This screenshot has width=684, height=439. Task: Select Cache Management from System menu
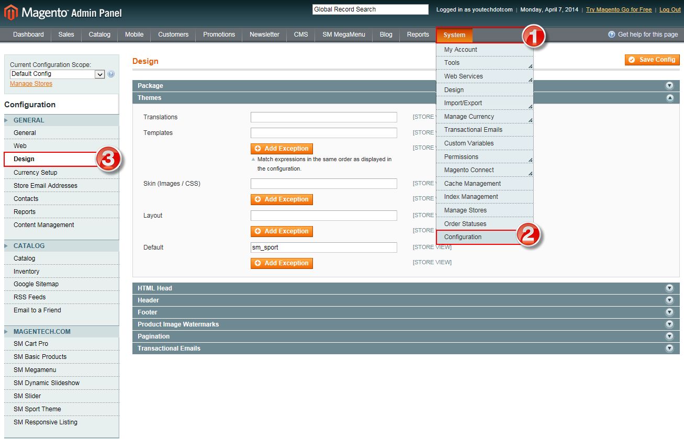[x=485, y=184]
